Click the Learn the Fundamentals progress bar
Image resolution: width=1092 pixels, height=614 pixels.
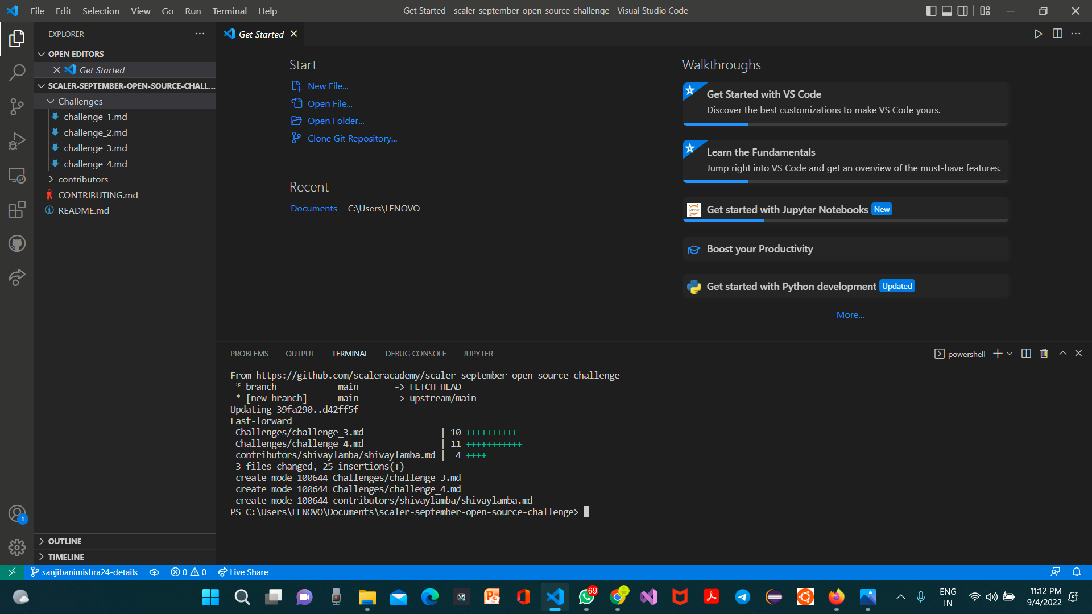715,181
